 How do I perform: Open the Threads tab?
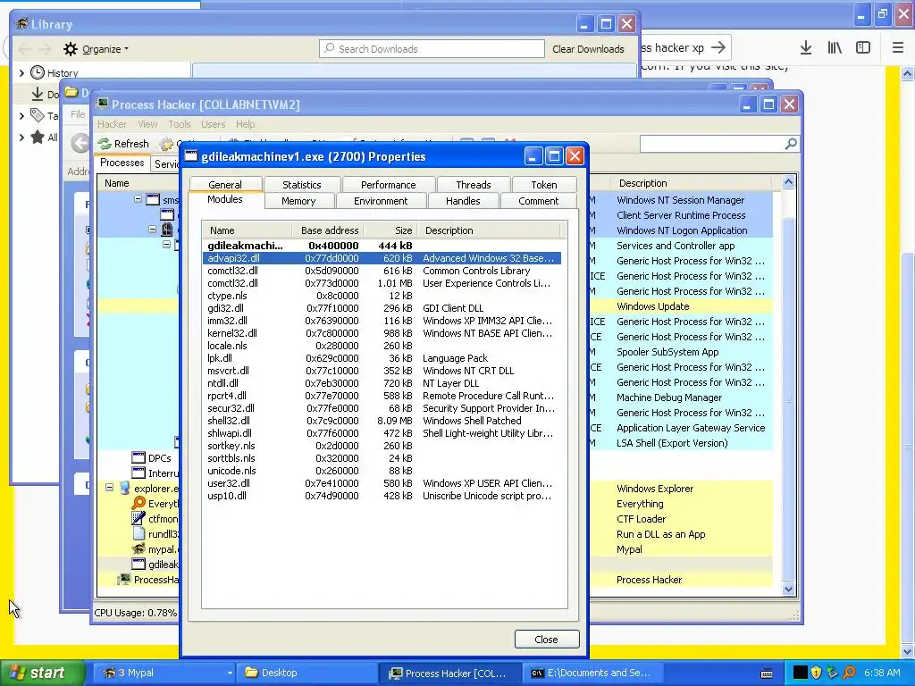474,185
